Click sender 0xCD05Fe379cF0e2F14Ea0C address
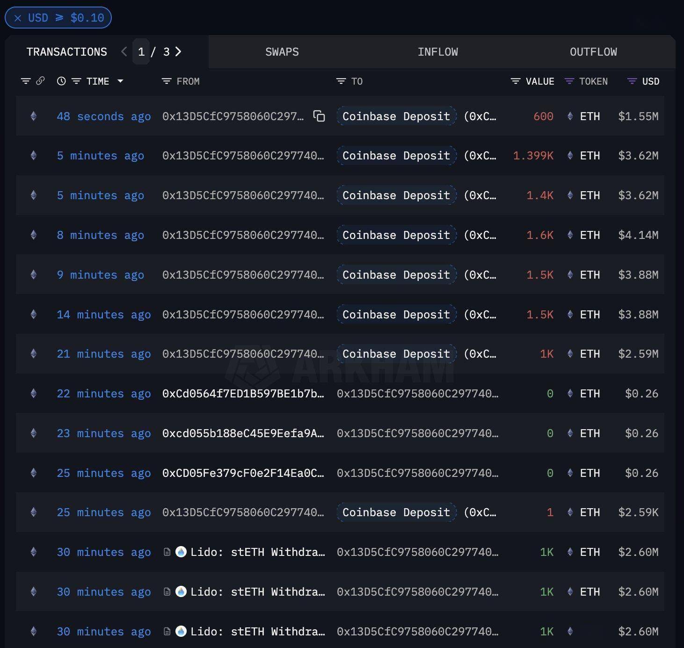The image size is (684, 648). coord(243,473)
